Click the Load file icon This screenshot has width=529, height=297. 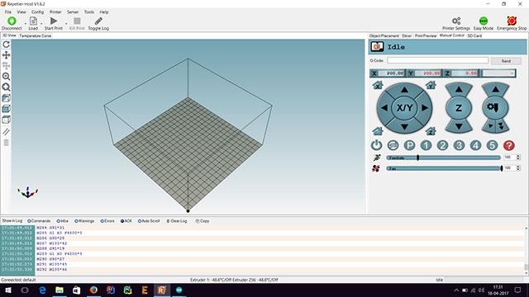pos(33,21)
